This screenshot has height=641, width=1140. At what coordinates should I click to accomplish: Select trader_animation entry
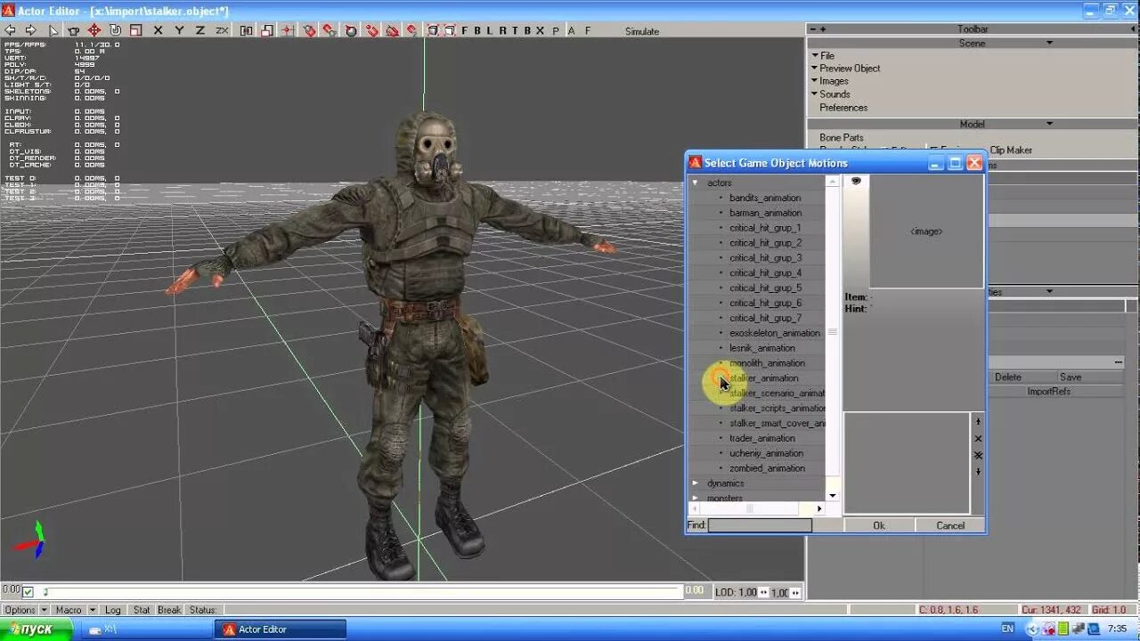(x=762, y=438)
